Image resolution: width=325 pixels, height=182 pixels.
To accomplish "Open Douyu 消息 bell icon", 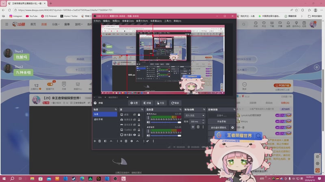I will point(288,24).
